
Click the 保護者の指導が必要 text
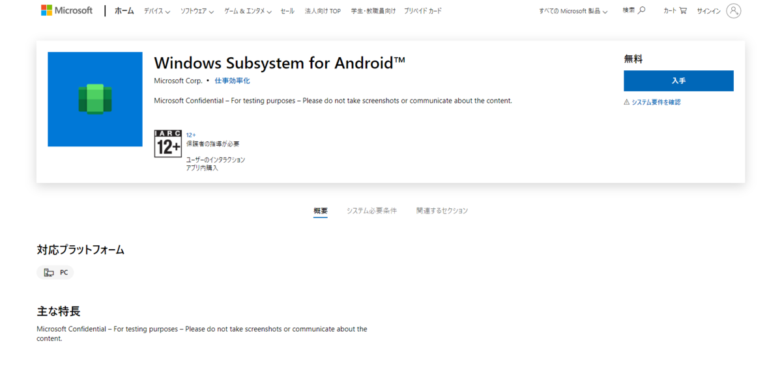pyautogui.click(x=212, y=144)
